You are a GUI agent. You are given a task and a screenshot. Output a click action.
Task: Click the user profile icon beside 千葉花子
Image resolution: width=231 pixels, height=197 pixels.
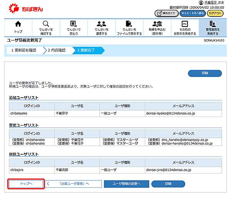(x=201, y=3)
